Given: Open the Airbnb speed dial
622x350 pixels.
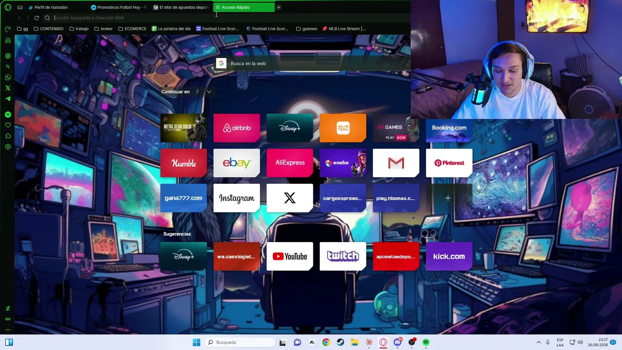Looking at the screenshot, I should (237, 128).
